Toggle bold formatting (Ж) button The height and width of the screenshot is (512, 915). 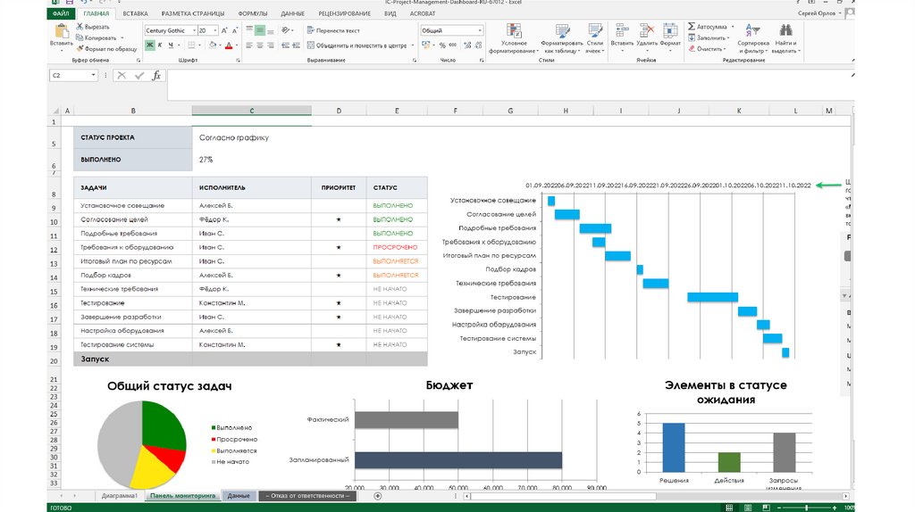coord(149,45)
